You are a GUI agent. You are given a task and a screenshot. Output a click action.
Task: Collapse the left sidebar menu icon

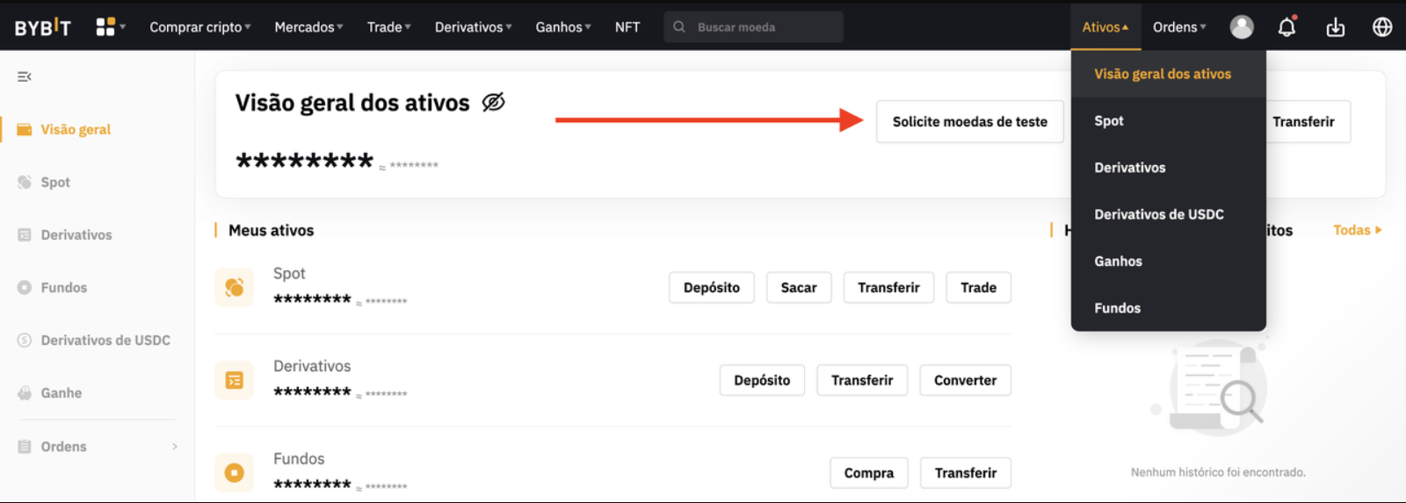click(25, 77)
